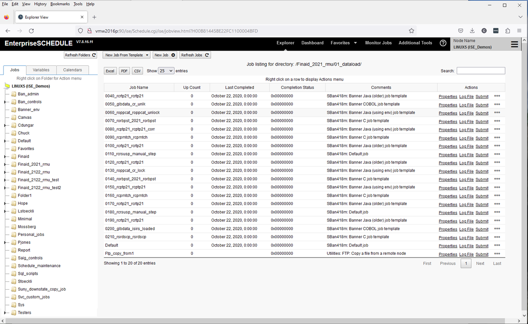Open the New Job From Template dropdown
Screen dimensions: 528x324
click(x=127, y=55)
